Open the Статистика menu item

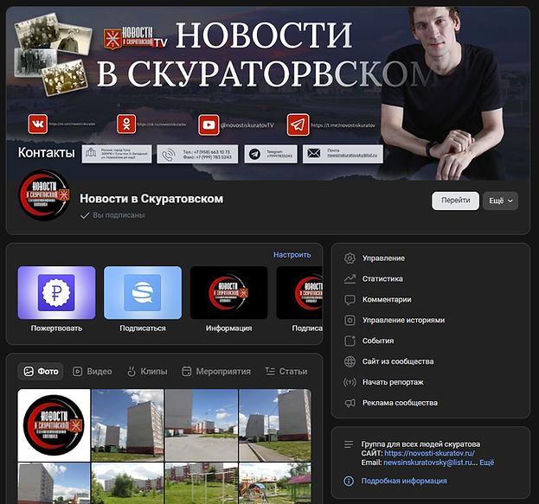tap(430, 279)
